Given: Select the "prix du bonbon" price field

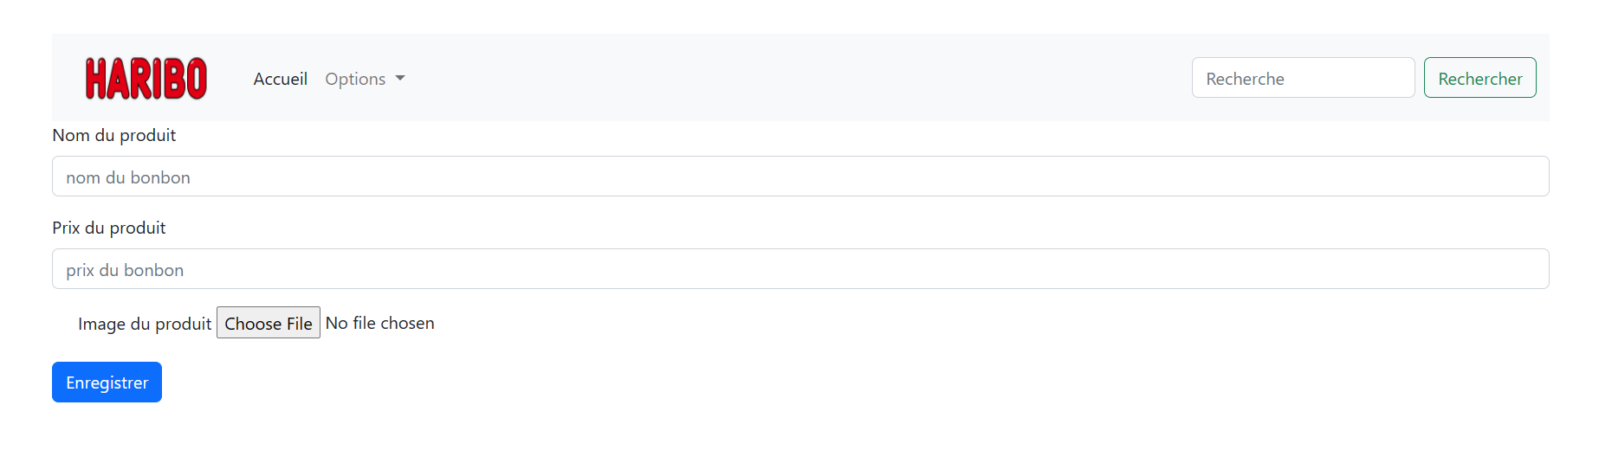Looking at the screenshot, I should [799, 269].
